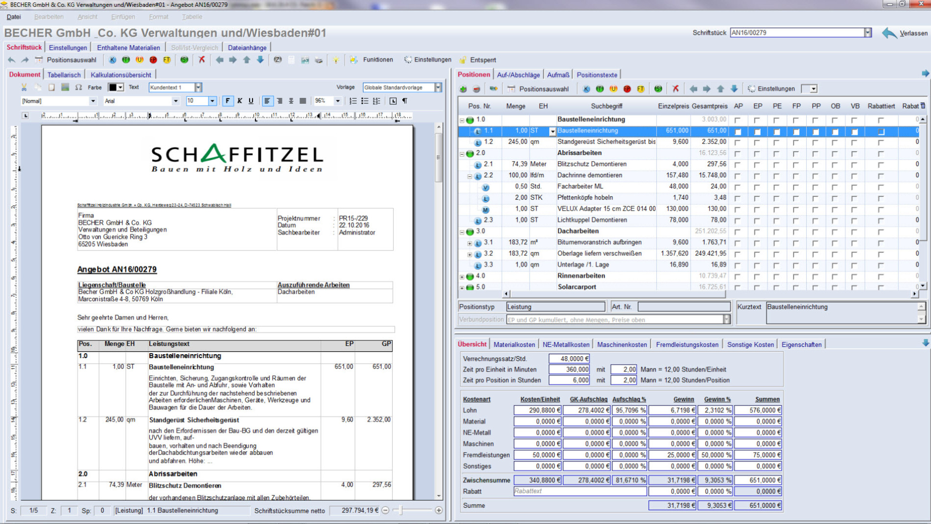Toggle EP checkbox for row 1.2 Standgerüst
This screenshot has width=931, height=524.
coord(757,143)
